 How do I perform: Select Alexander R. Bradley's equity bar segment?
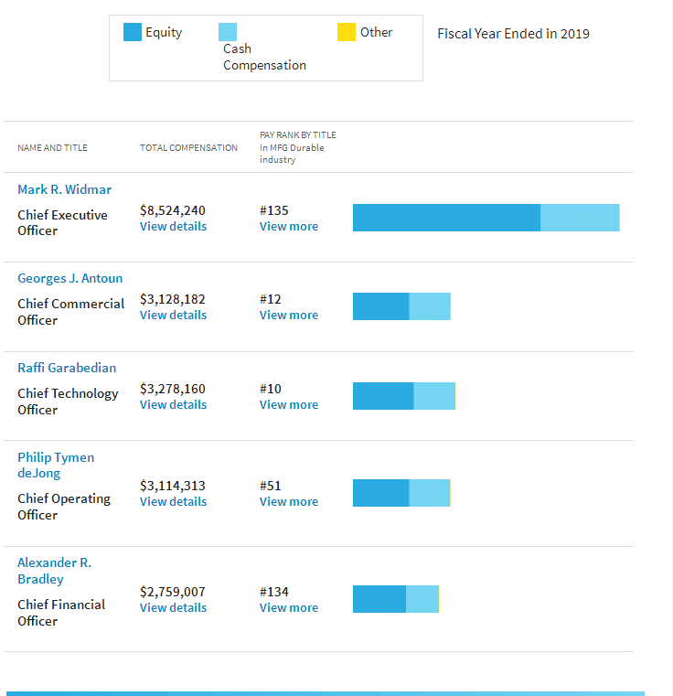[379, 599]
